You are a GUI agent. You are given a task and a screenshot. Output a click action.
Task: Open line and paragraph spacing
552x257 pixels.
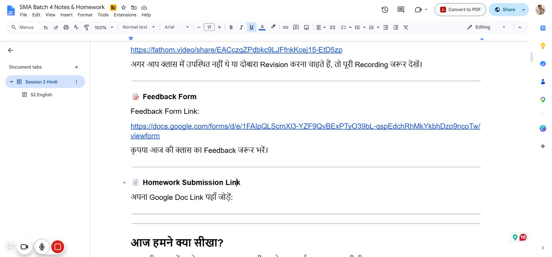point(333,27)
